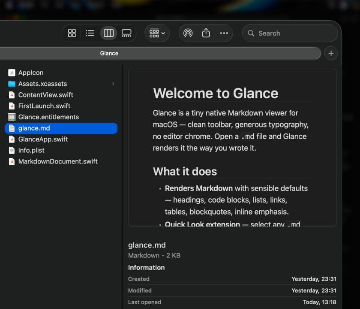Select FirstLaunch.swift file

61,106
